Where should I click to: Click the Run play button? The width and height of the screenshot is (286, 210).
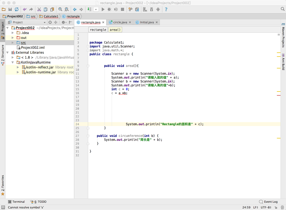[x=103, y=9]
